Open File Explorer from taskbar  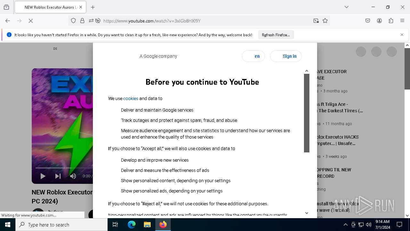click(x=147, y=225)
